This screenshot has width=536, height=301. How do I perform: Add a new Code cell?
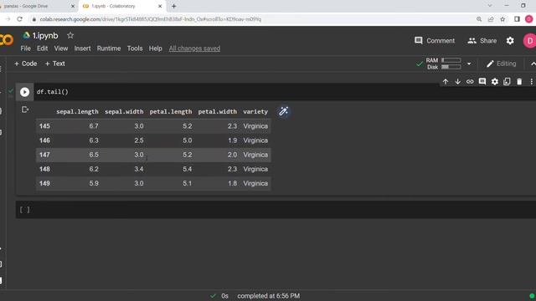26,64
